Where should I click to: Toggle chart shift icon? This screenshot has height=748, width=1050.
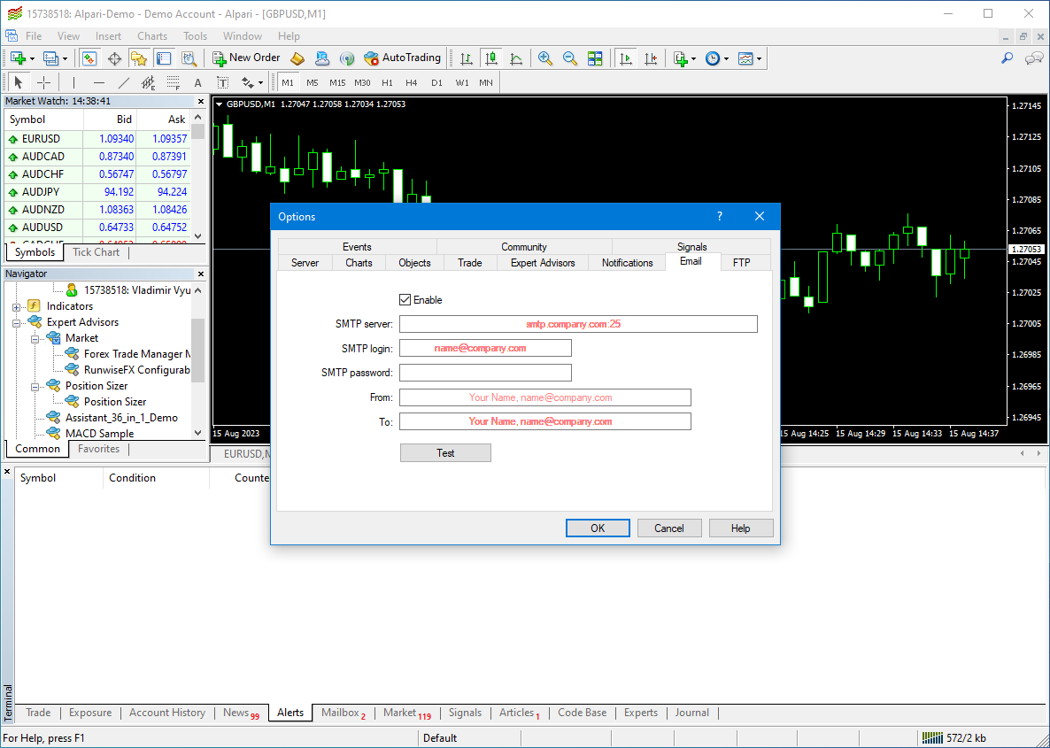point(650,58)
